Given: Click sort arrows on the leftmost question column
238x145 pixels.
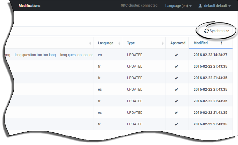Looking at the screenshot, I should (x=90, y=43).
